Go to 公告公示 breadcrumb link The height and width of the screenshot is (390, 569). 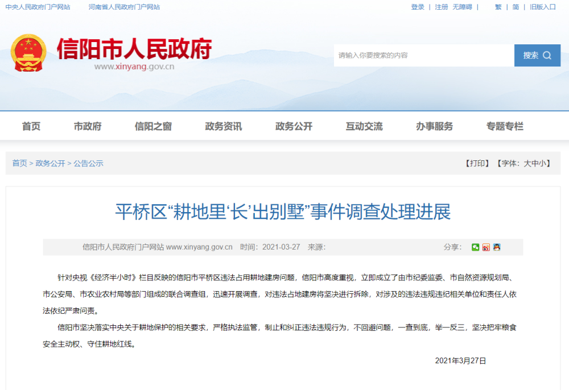click(x=88, y=163)
